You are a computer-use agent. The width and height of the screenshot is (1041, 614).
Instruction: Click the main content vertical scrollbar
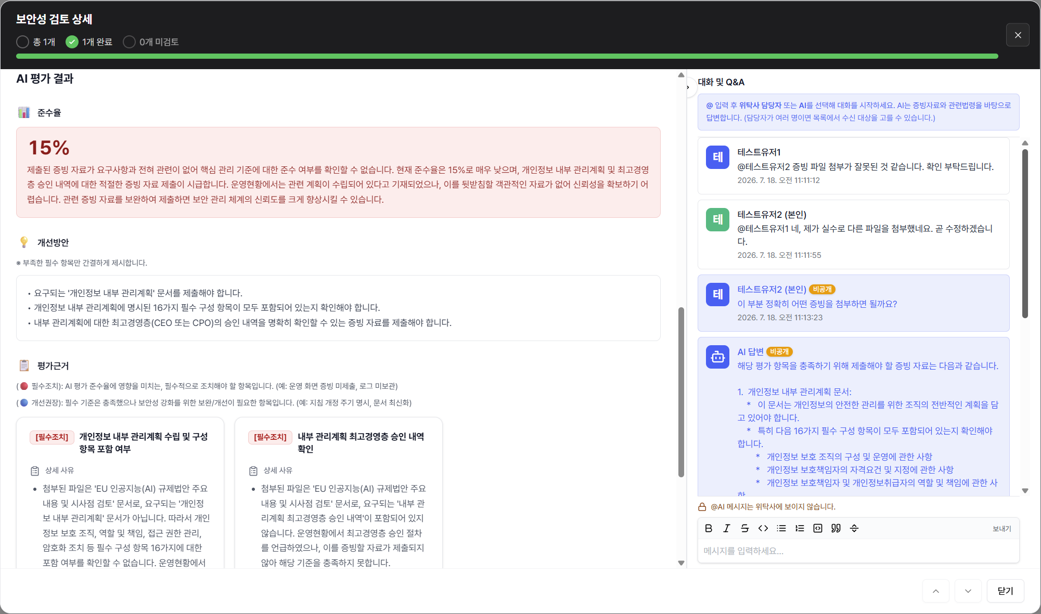(681, 392)
